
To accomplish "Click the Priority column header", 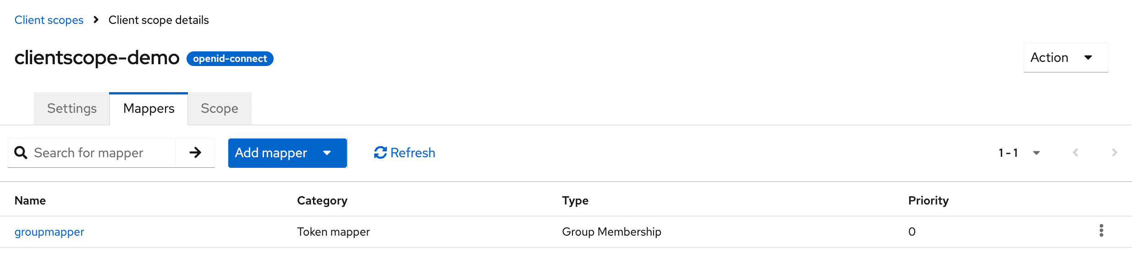I will pyautogui.click(x=928, y=201).
